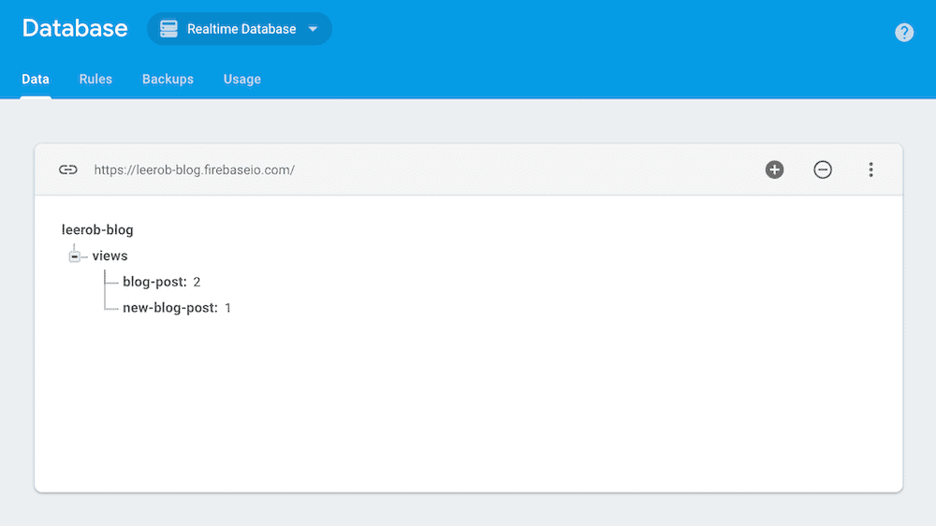
Task: Select the new-blog-post key
Action: click(170, 308)
